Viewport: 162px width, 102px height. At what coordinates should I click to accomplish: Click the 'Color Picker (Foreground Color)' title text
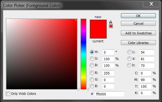click(32, 5)
